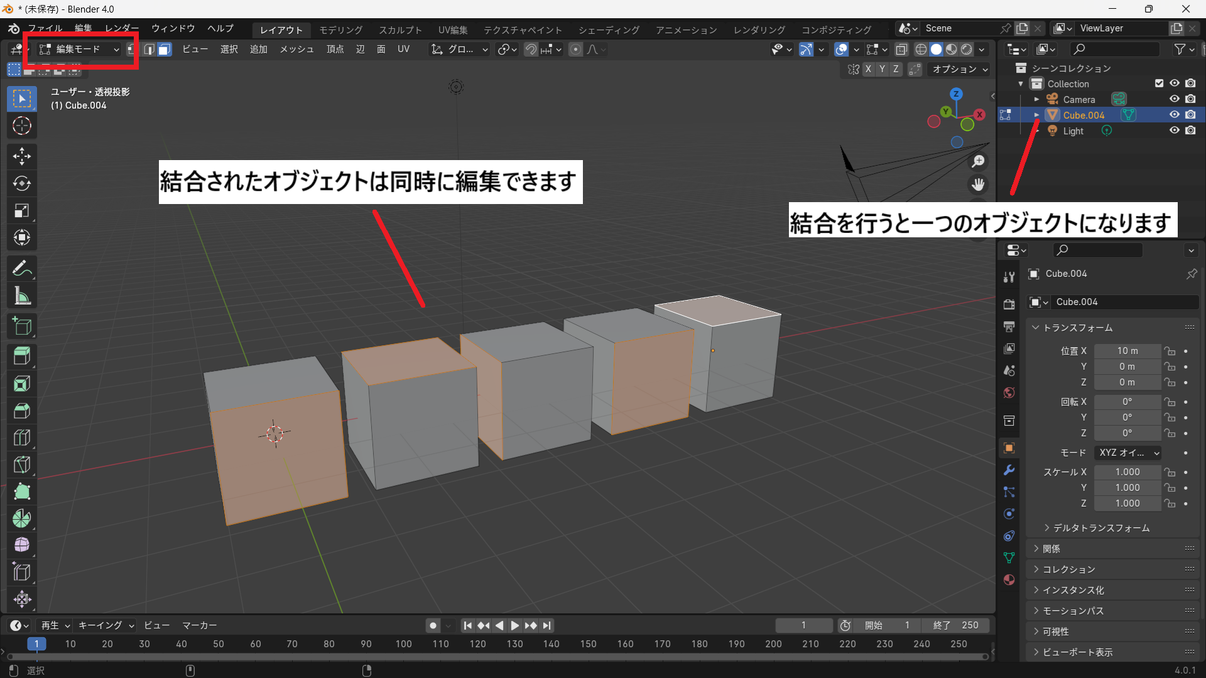Switch to the モデリング workspace tab

[x=340, y=30]
